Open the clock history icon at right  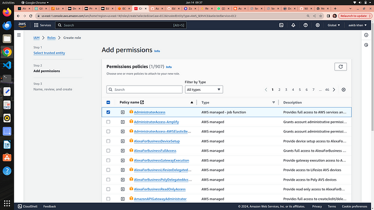(366, 45)
